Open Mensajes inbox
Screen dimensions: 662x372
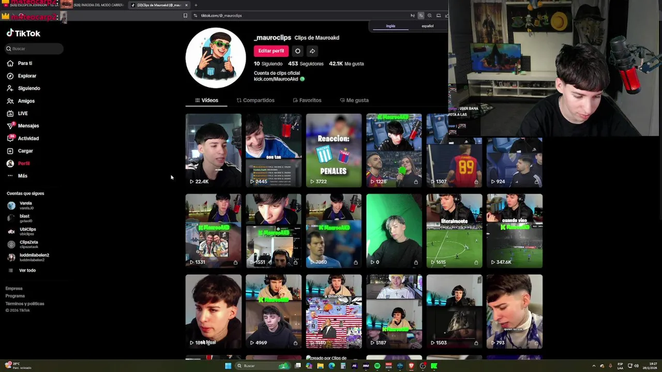point(23,126)
